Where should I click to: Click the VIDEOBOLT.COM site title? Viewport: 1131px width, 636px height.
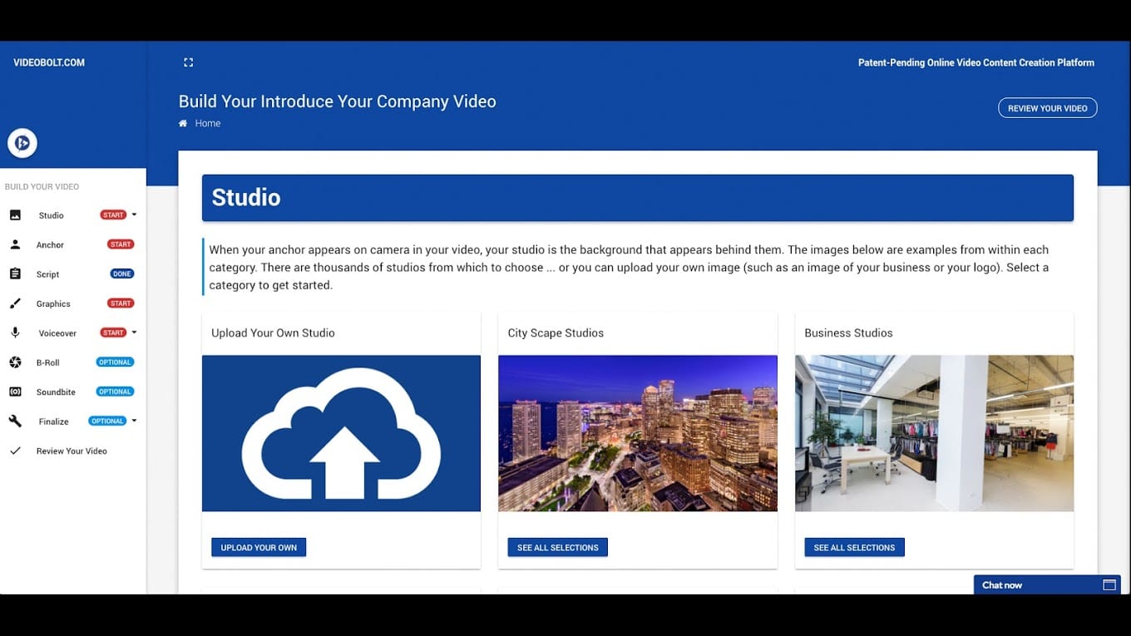(x=49, y=62)
